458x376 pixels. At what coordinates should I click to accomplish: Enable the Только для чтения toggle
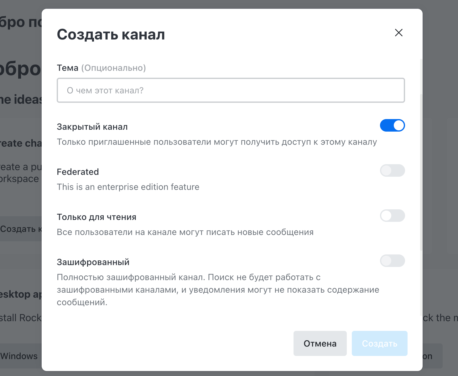click(x=392, y=216)
